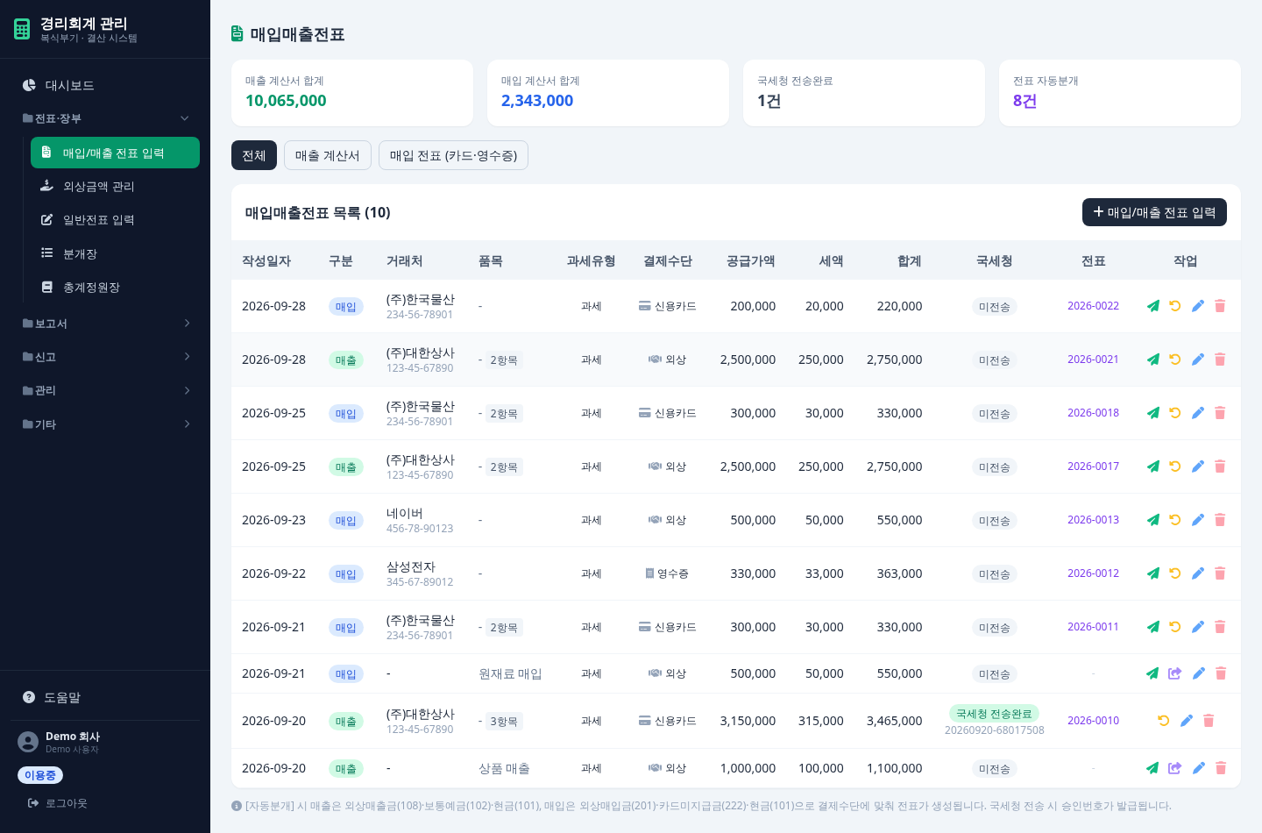Expand the 보고서 section
Viewport: 1262px width, 833px height.
click(x=105, y=324)
